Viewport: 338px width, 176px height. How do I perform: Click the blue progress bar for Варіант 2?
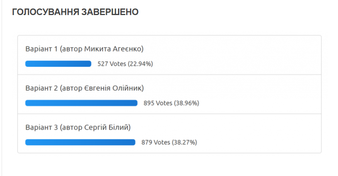[x=81, y=103]
